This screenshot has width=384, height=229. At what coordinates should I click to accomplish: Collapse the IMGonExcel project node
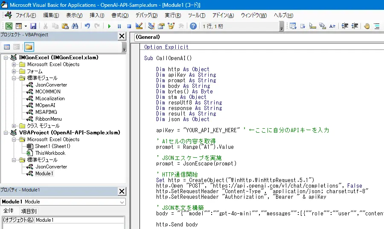coord(5,58)
